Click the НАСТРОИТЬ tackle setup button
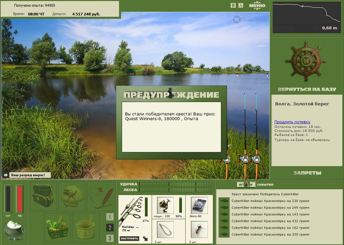 click(129, 239)
